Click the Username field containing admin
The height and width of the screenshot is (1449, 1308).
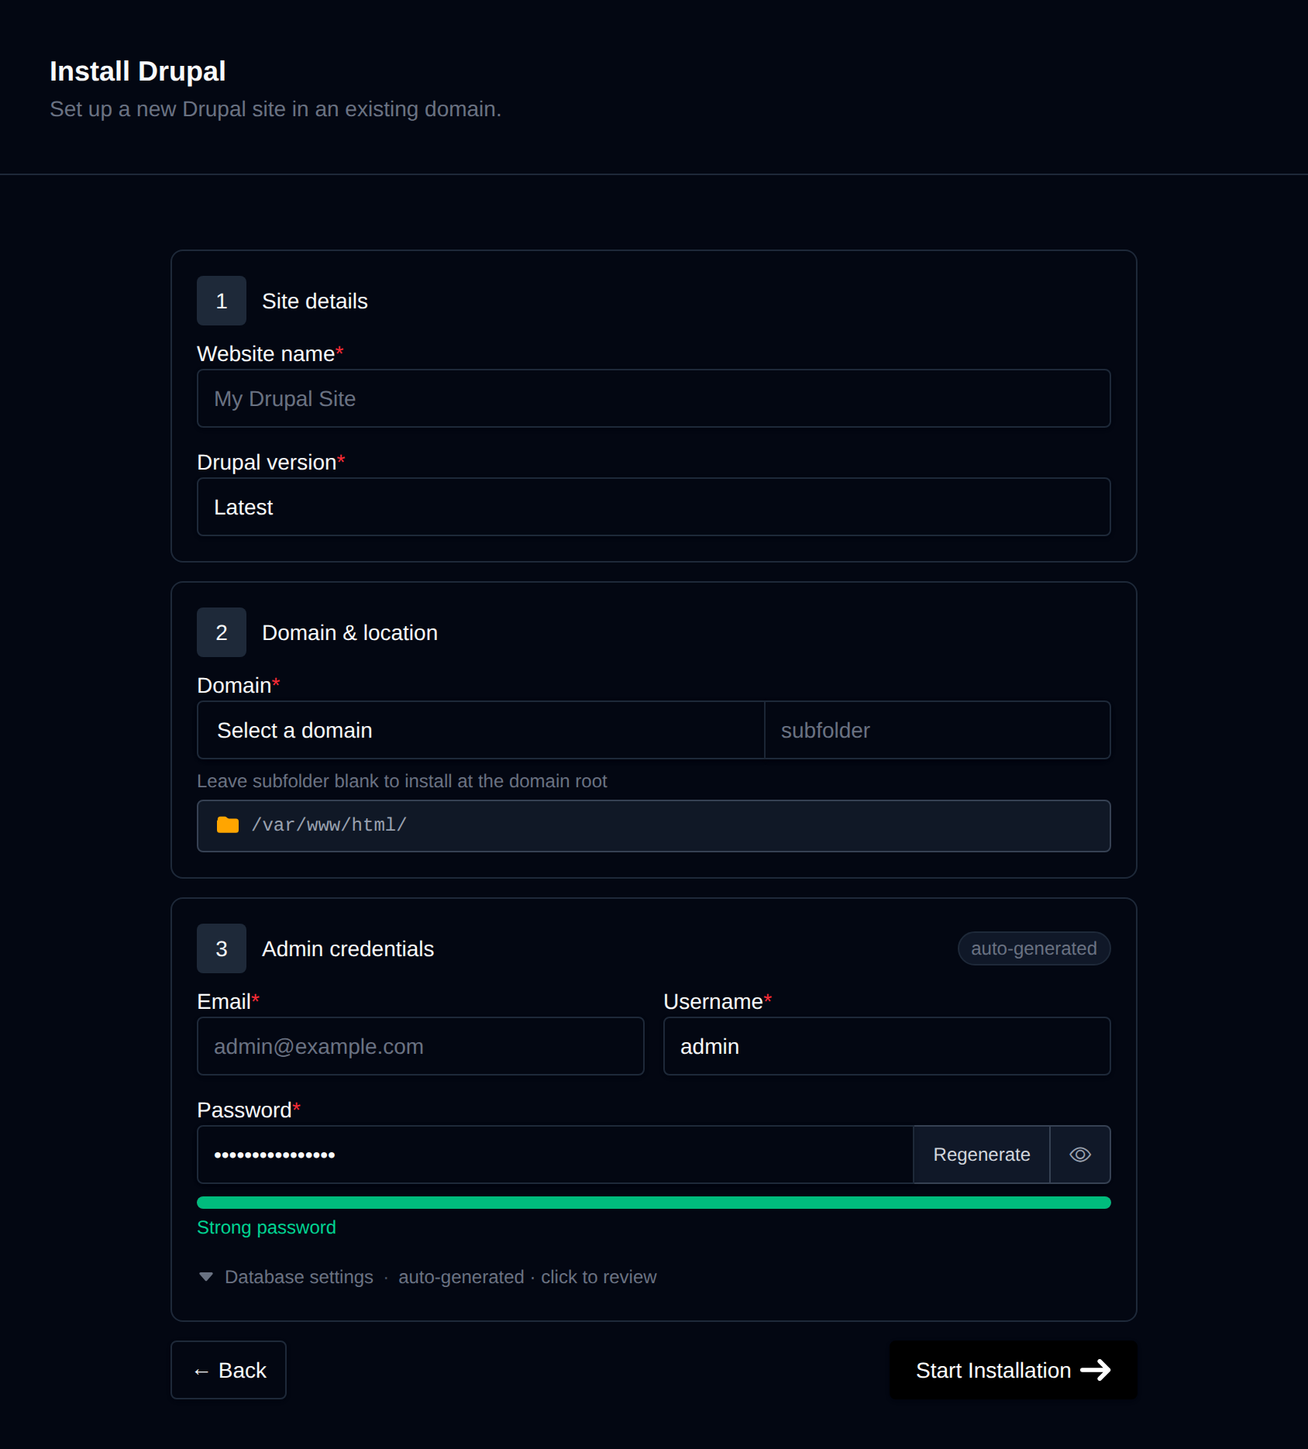point(886,1046)
